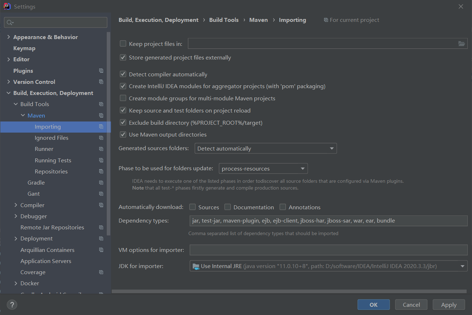
Task: Collapse the Build Tools tree arrow
Action: click(x=16, y=104)
